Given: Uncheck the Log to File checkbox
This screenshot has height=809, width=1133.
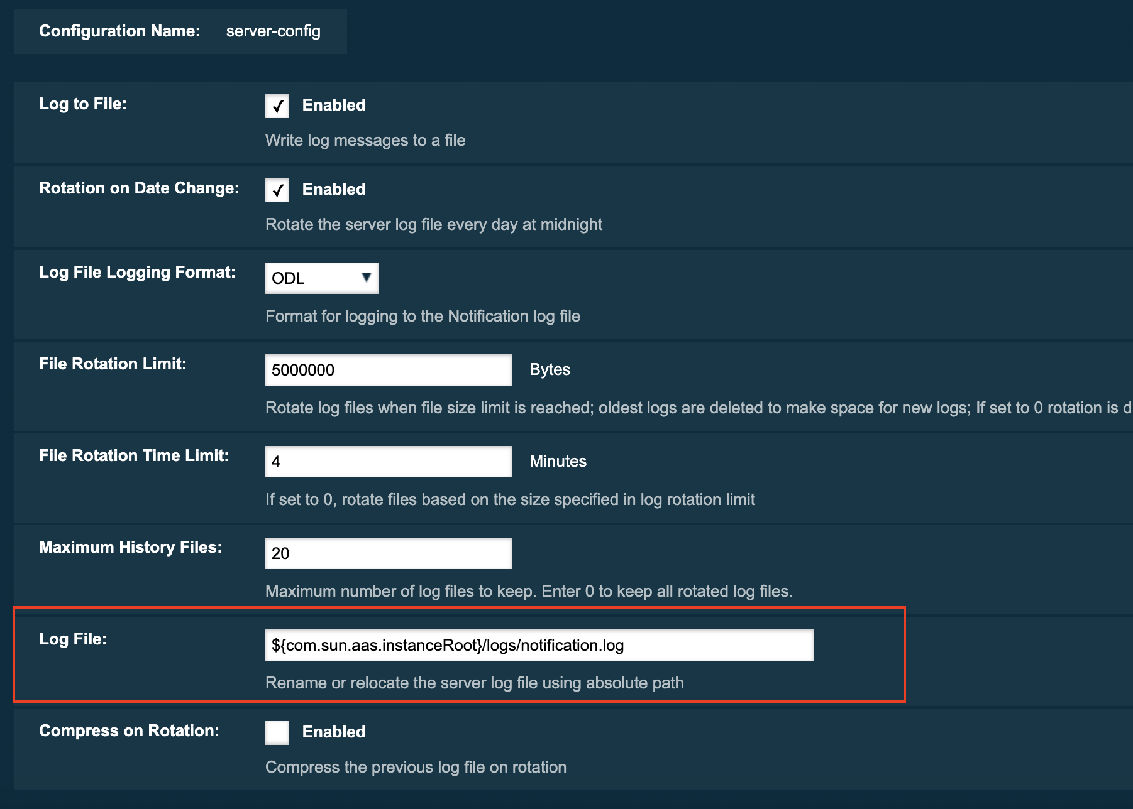Looking at the screenshot, I should [277, 106].
